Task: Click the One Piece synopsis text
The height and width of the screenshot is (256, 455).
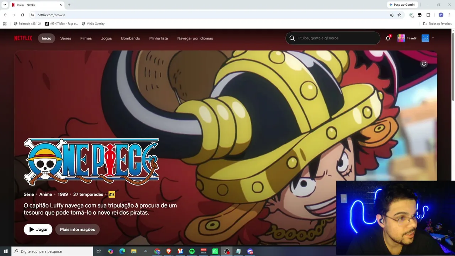Action: (100, 209)
